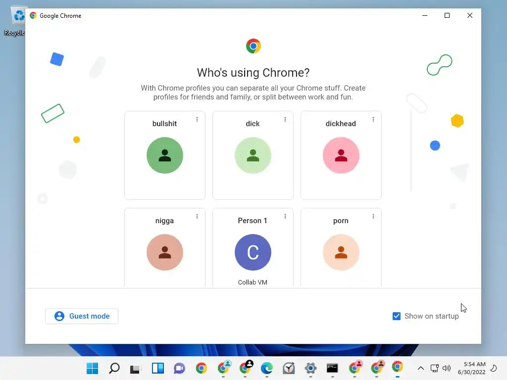Launch the Chat taskbar icon
Viewport: 507px width, 380px height.
[x=179, y=368]
